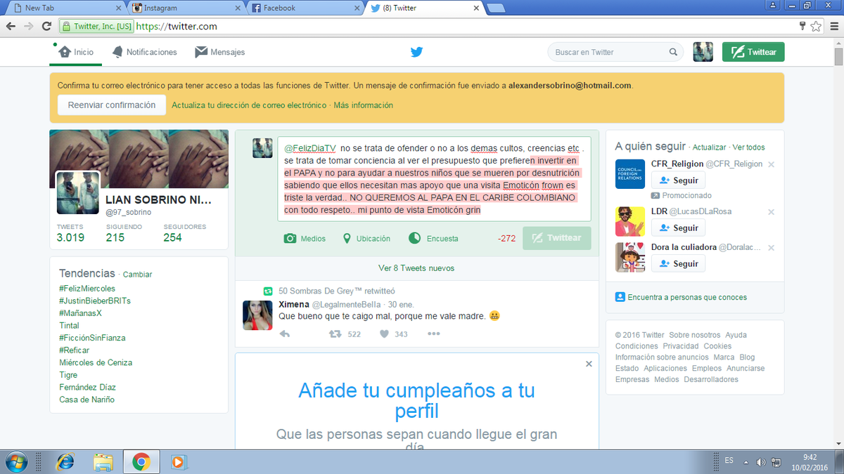Open Windows Explorer folder in taskbar
The height and width of the screenshot is (474, 844).
pos(103,461)
